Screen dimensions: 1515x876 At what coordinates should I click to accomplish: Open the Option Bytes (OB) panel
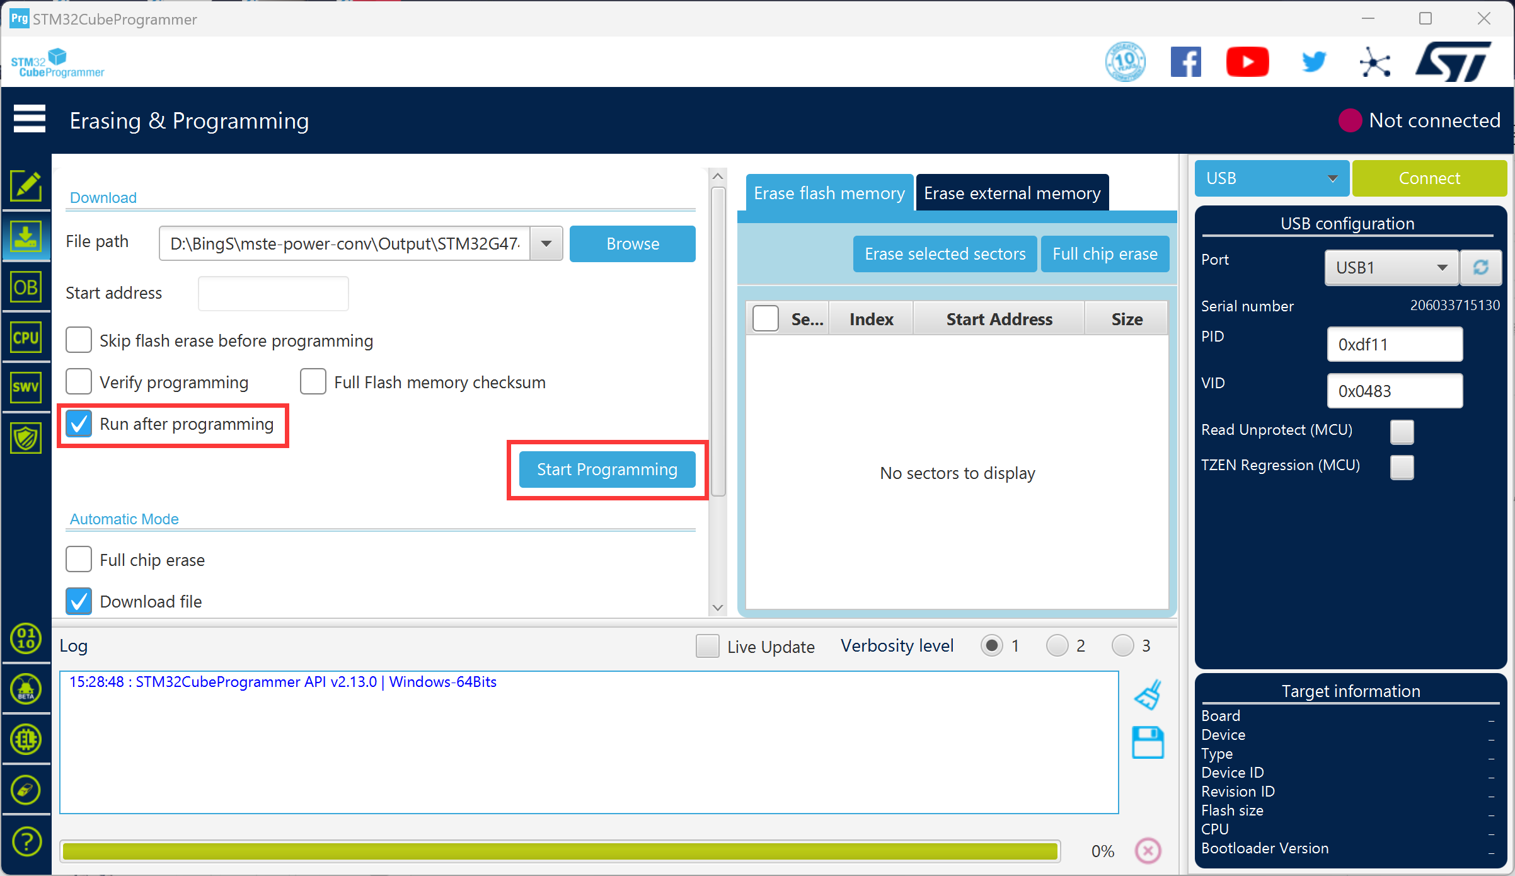pos(26,287)
